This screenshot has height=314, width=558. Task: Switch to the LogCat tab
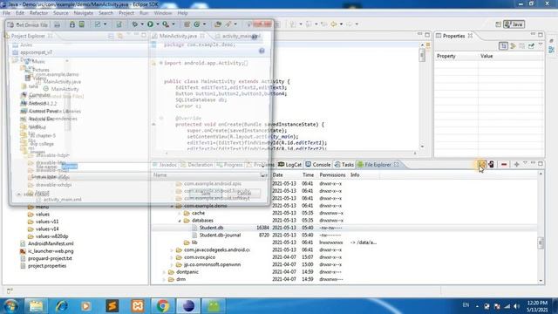tap(289, 165)
